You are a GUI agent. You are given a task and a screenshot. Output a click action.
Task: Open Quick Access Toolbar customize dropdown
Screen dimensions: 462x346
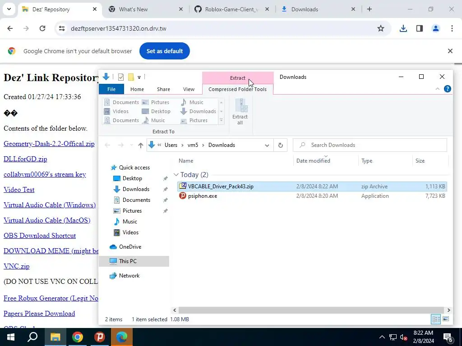(139, 77)
